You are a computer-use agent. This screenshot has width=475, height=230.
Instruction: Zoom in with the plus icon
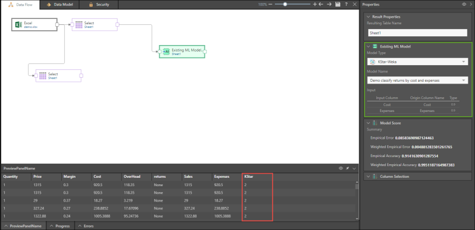pyautogui.click(x=315, y=5)
